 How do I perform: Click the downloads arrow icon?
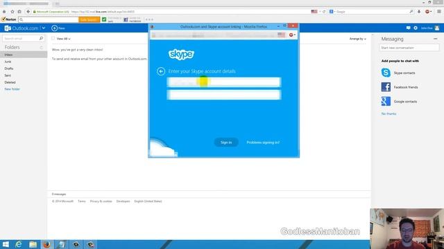coord(419,12)
